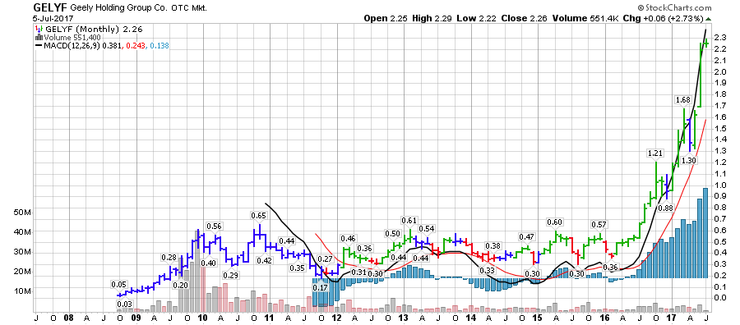Click the 2.0 price axis label
740x325 pixels.
pyautogui.click(x=719, y=71)
